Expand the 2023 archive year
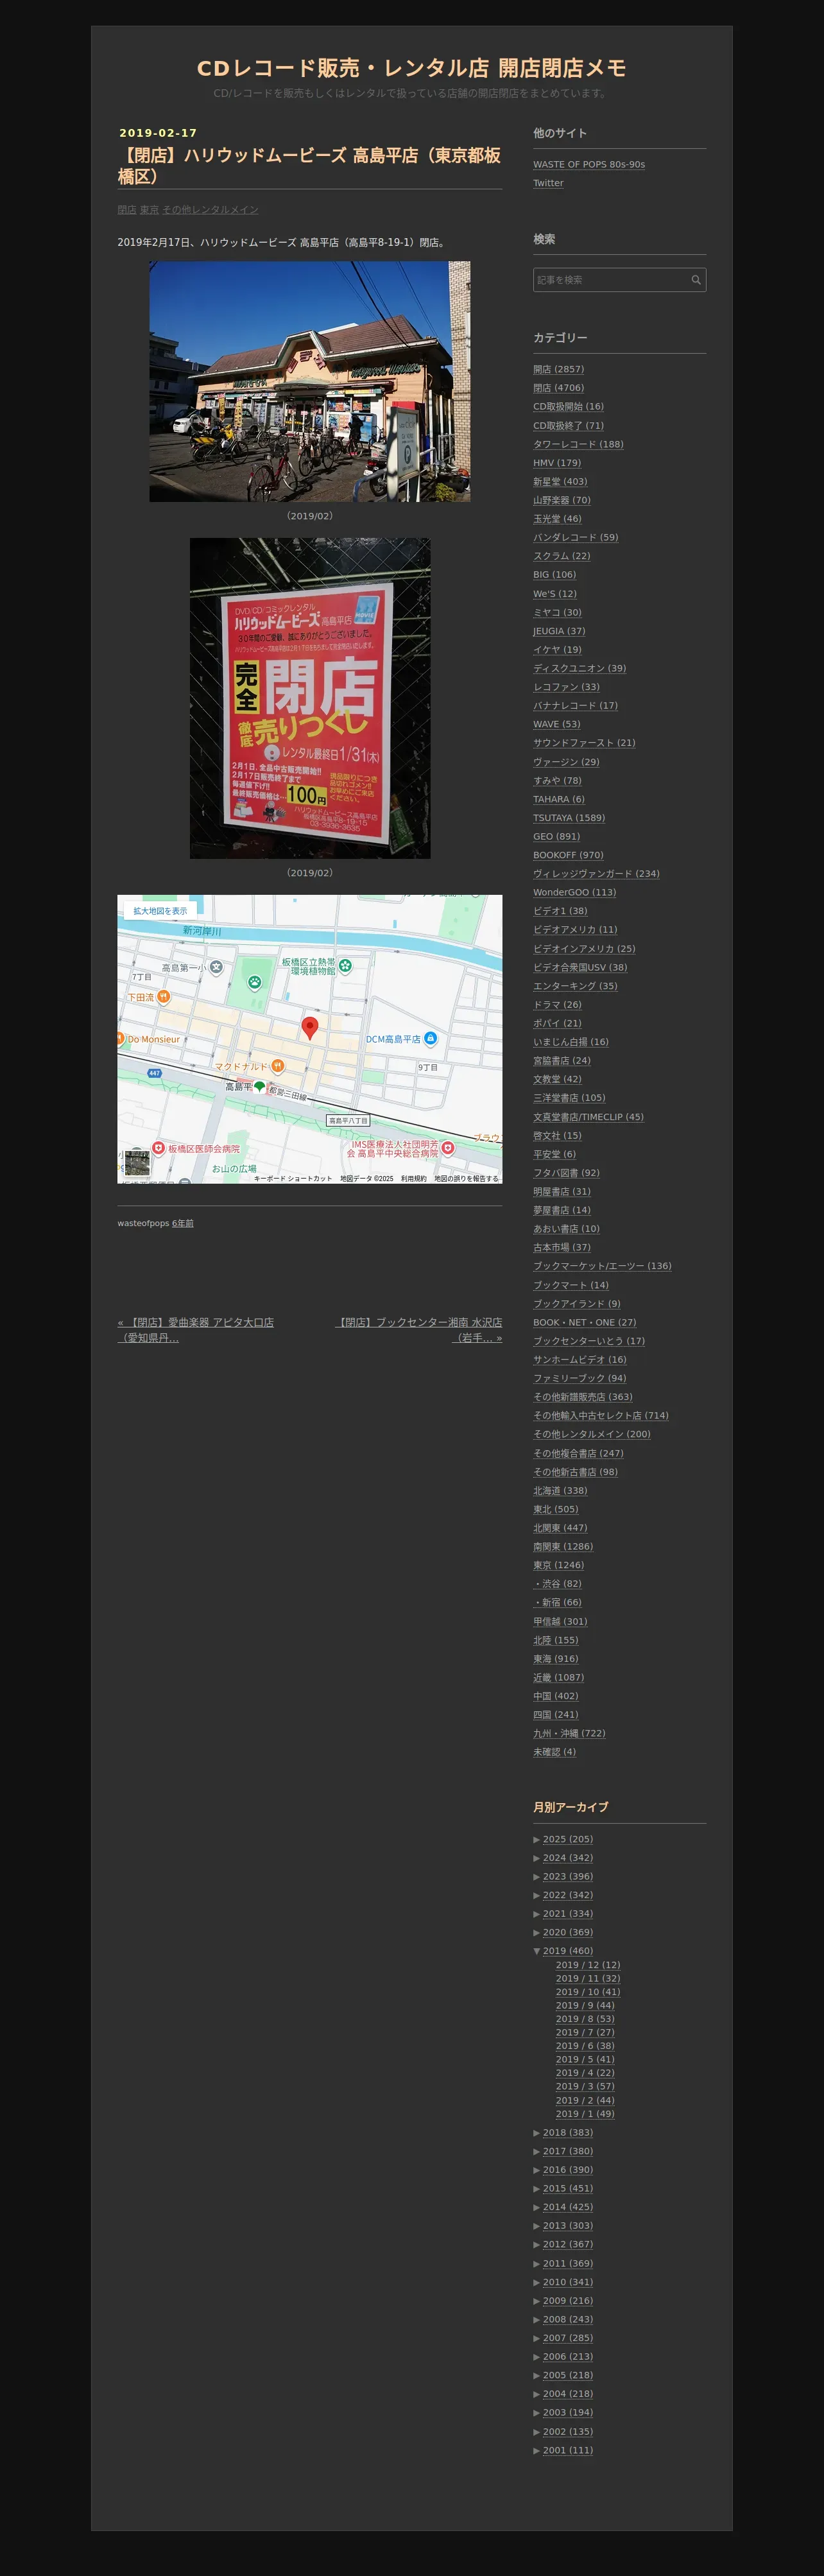Screen dimensions: 824x2576 537,1877
